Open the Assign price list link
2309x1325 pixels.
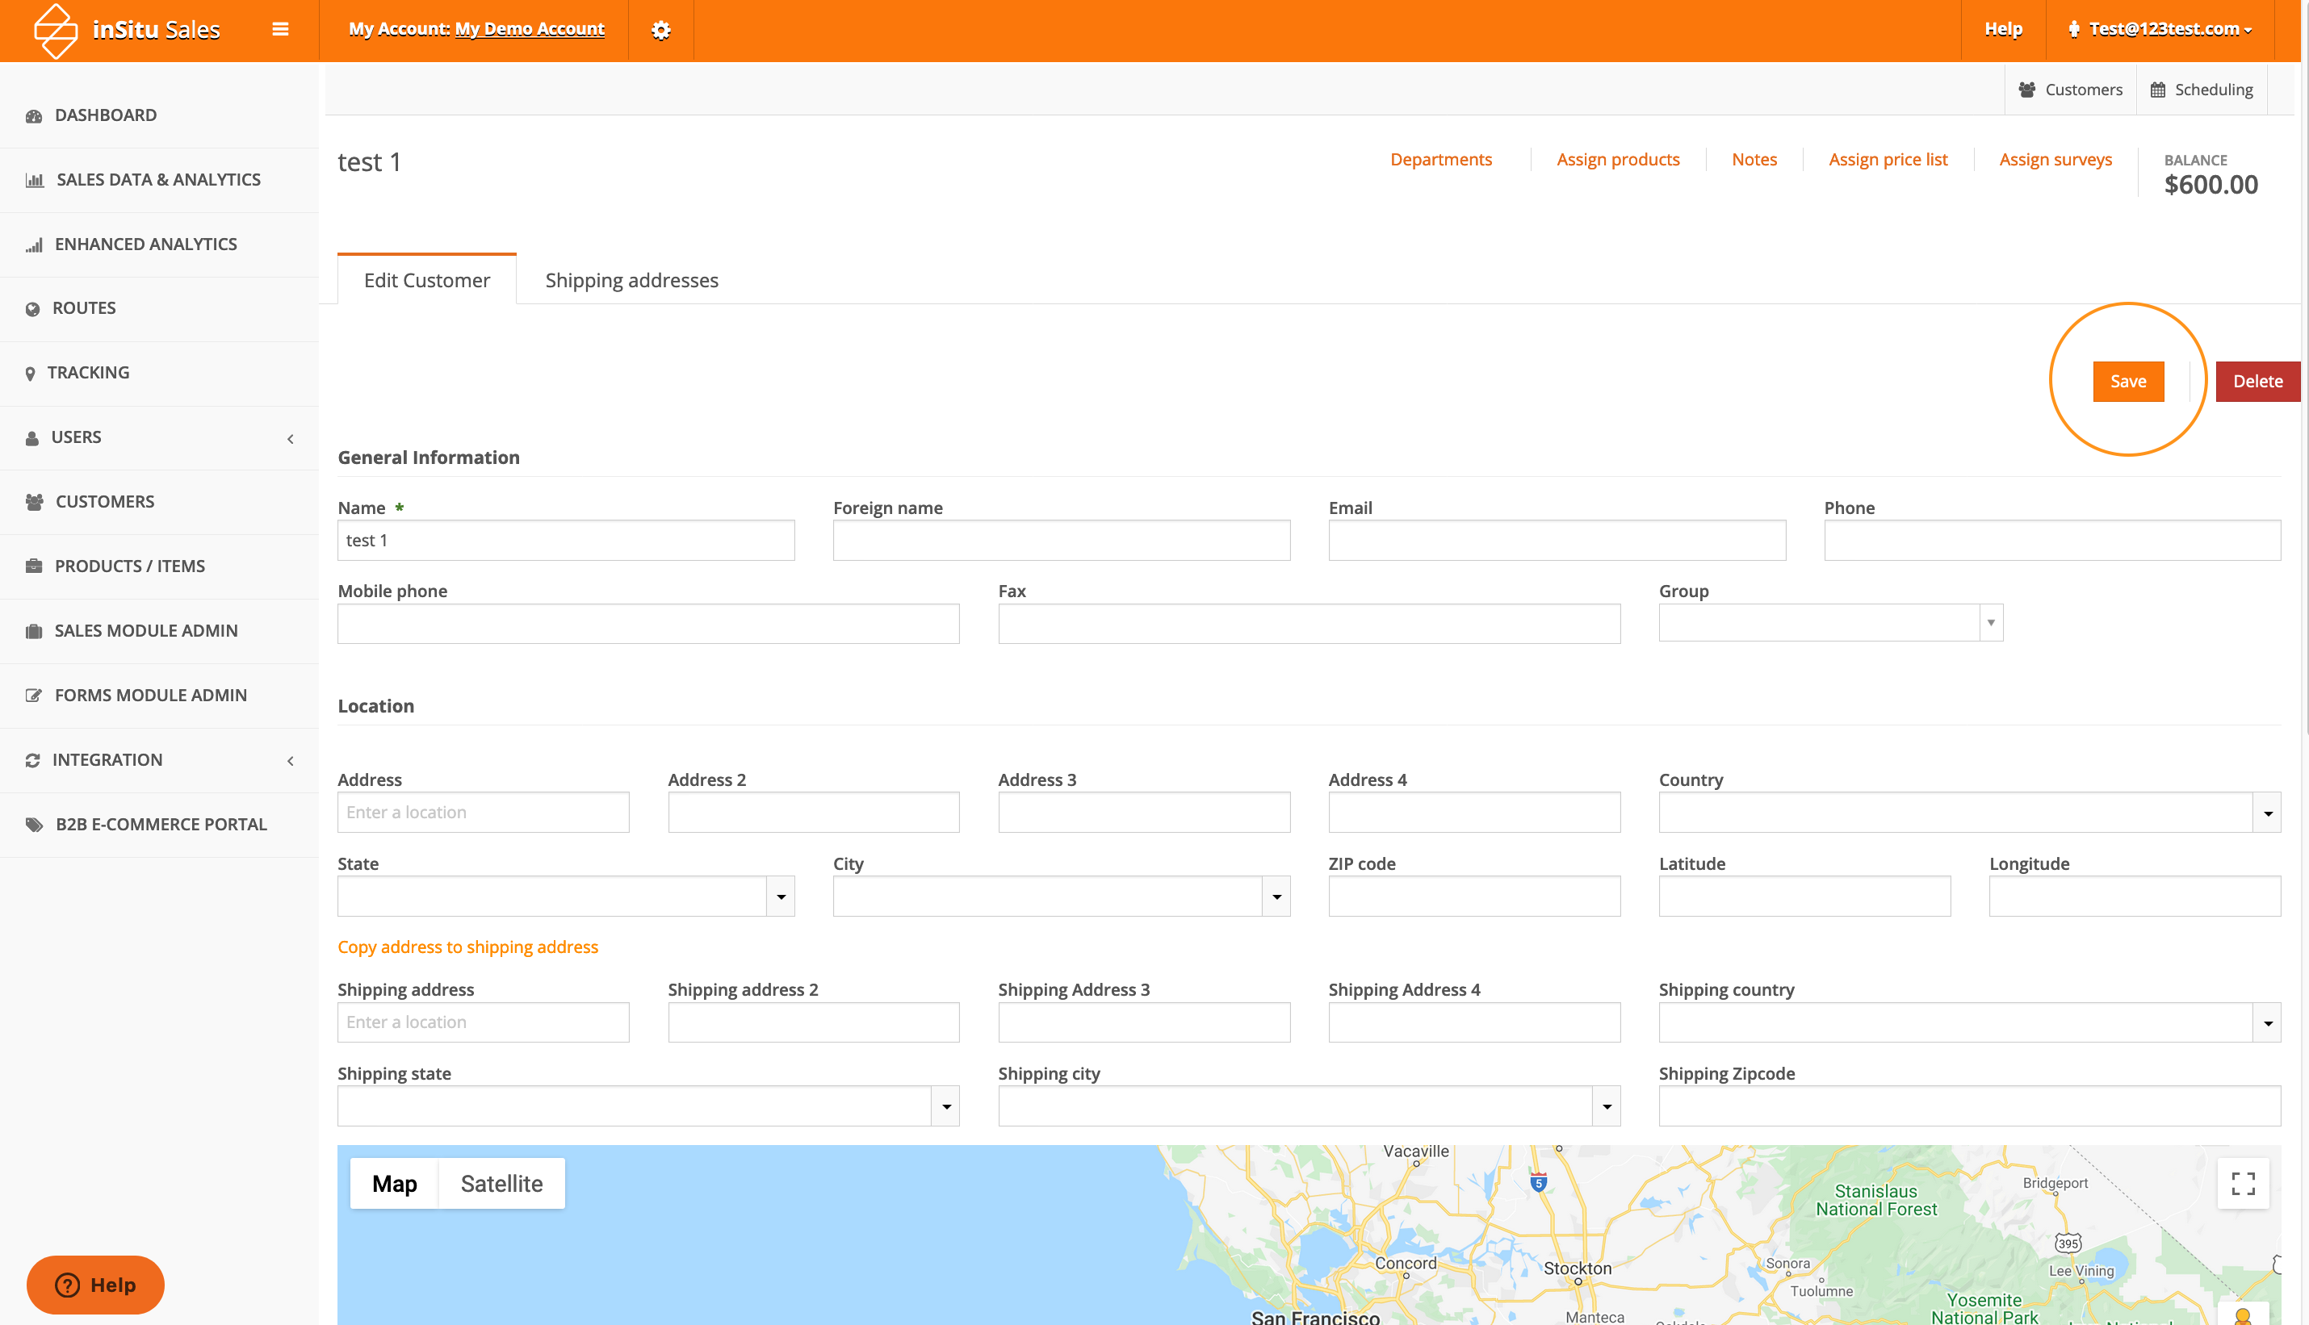tap(1888, 159)
